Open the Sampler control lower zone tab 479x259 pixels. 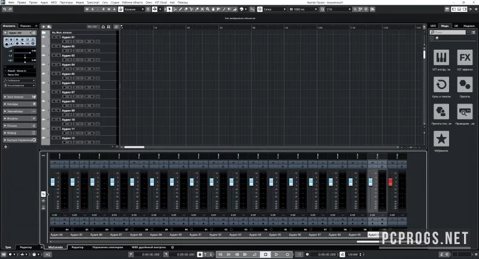click(108, 247)
